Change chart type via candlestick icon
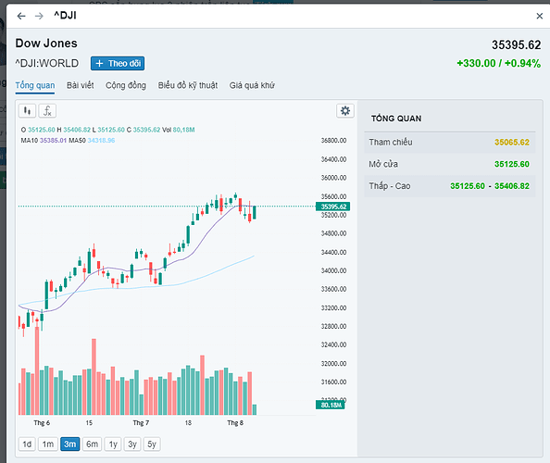 27,111
